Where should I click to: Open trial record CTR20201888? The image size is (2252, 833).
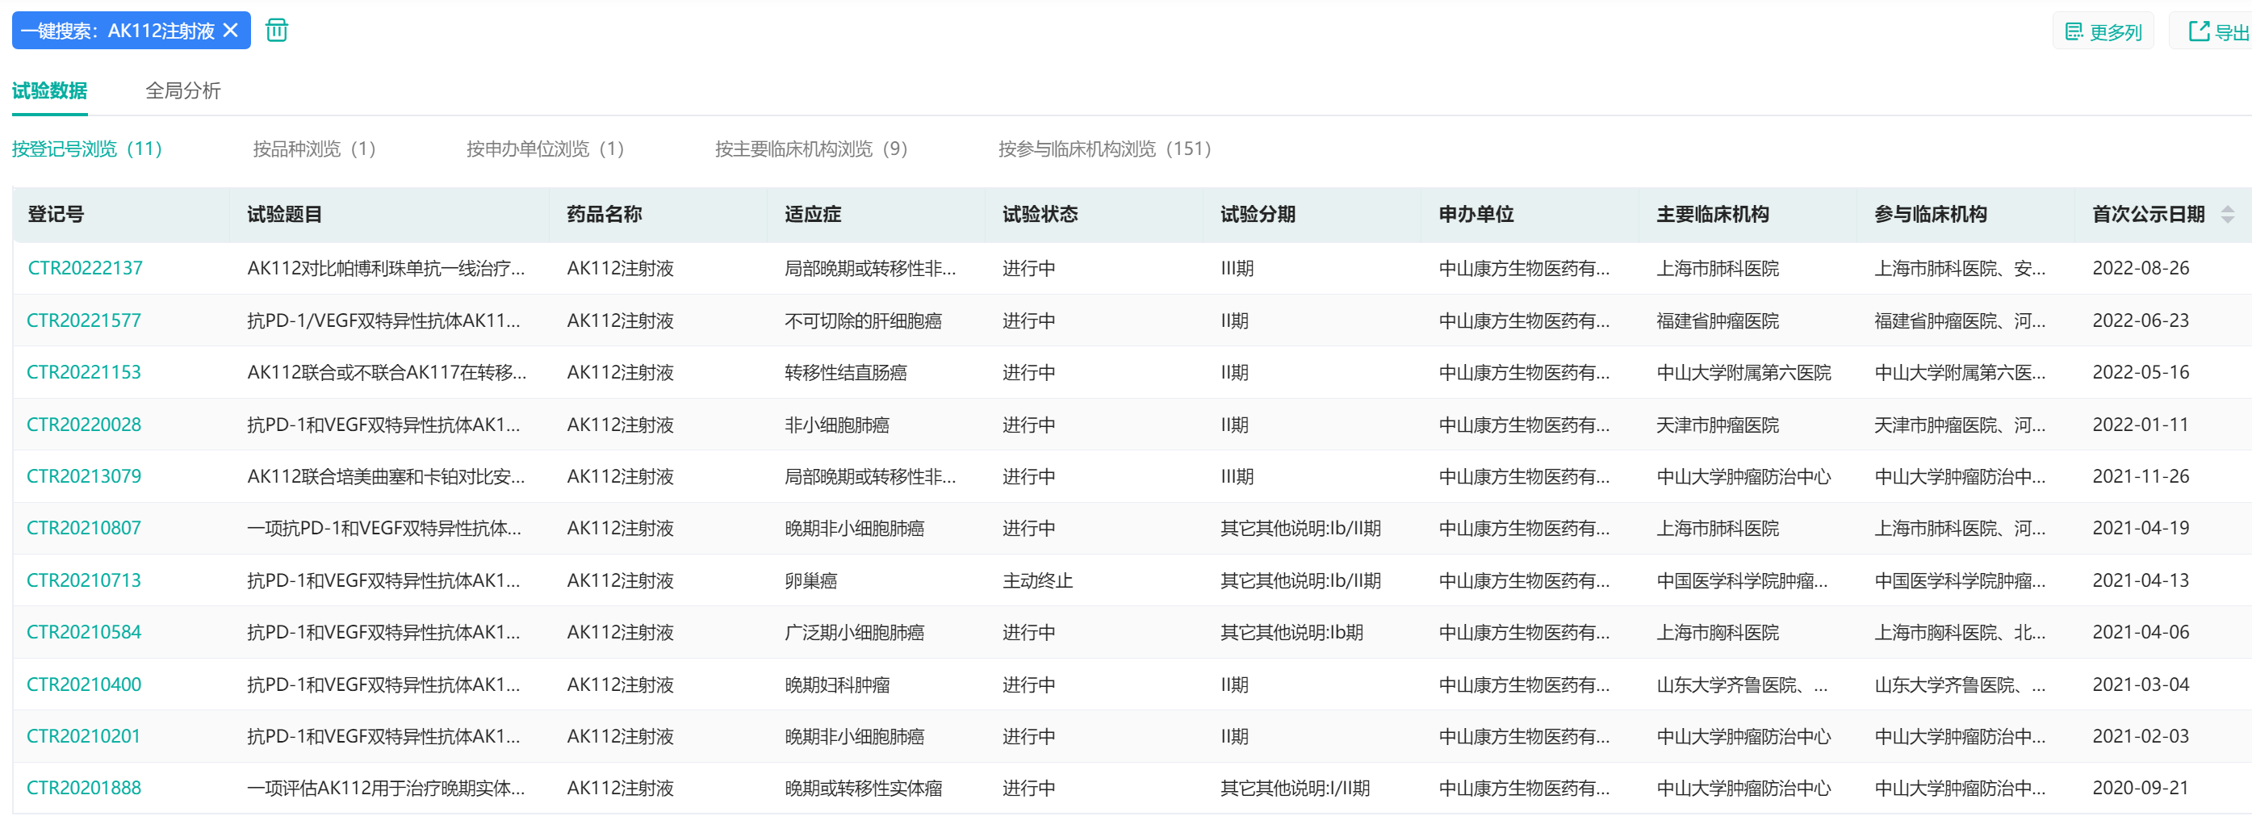coord(84,788)
